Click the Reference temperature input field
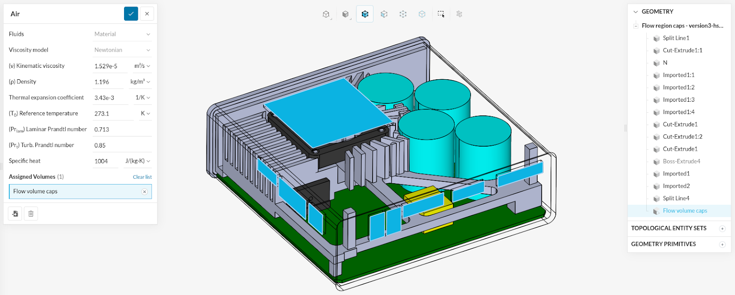The image size is (735, 295). tap(113, 114)
